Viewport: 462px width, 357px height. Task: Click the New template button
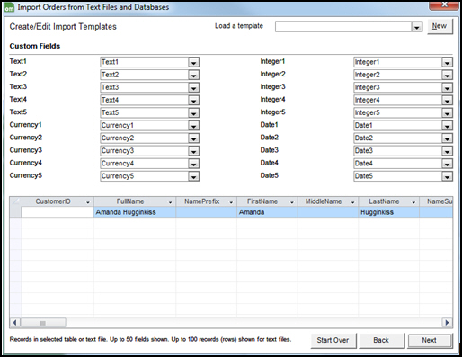coord(440,26)
